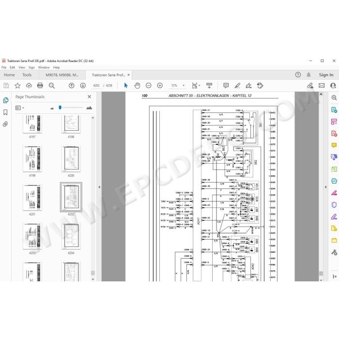Screen dimensions: 339x339
Task: Open the Edit menu
Action: click(x=12, y=67)
